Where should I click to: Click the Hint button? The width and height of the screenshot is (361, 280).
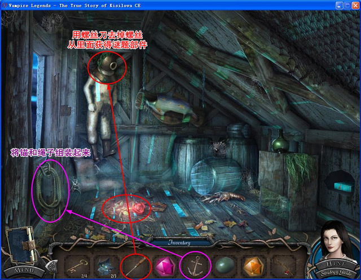click(x=335, y=264)
